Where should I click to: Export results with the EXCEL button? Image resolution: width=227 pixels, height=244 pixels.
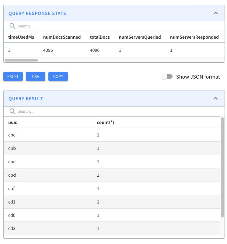[13, 76]
